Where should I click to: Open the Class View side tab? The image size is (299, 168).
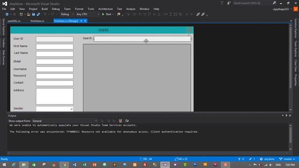point(296,66)
